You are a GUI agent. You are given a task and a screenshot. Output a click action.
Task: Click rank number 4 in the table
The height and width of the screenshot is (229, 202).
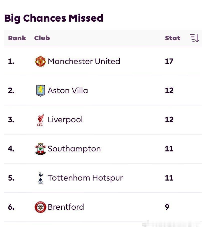click(x=11, y=149)
